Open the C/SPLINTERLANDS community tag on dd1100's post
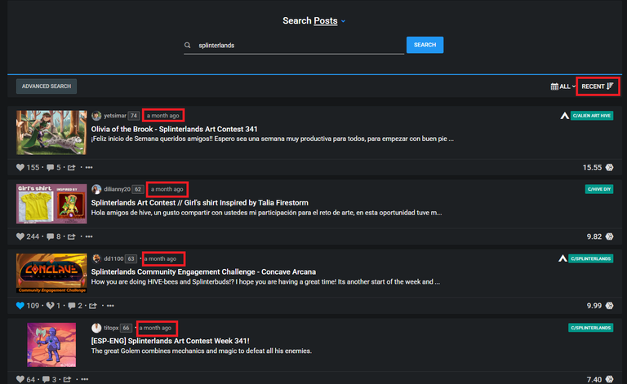627x384 pixels. click(590, 258)
